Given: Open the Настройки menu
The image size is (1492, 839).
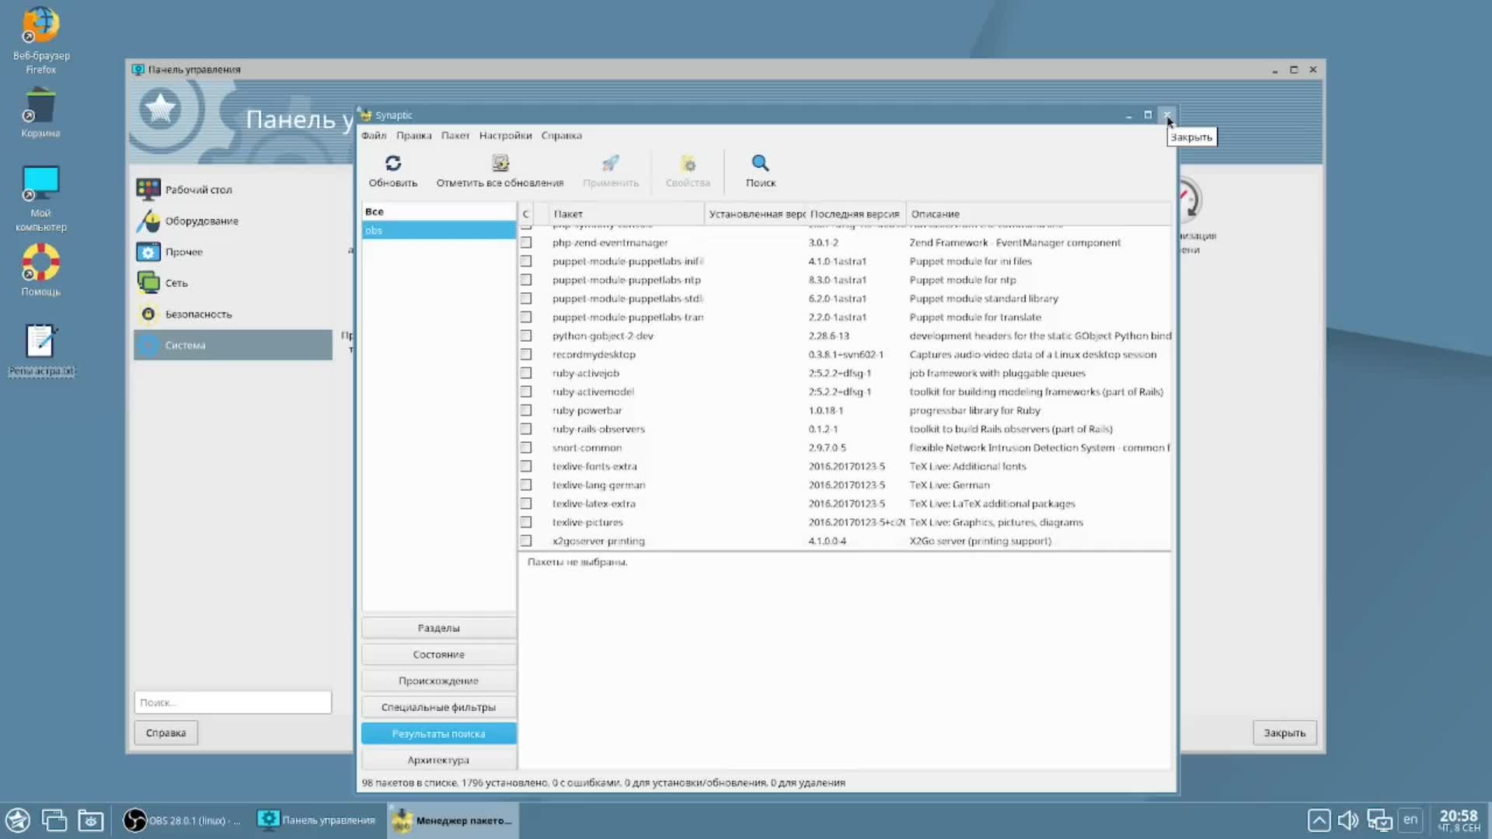Looking at the screenshot, I should tap(505, 135).
